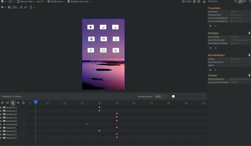Delete the Custom section with trash icon
251x146 pixels.
(x=249, y=75)
